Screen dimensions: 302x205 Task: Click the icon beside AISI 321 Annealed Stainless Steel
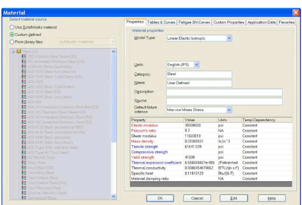24,117
